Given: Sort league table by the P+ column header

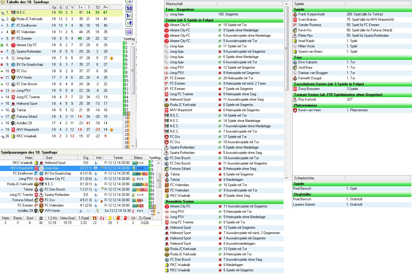Looking at the screenshot, I should tap(105, 7).
